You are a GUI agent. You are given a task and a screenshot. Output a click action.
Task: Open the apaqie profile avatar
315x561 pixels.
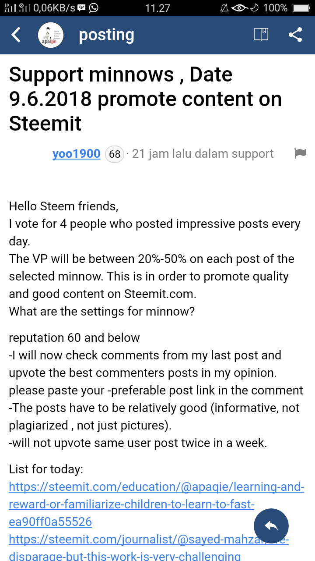(51, 35)
